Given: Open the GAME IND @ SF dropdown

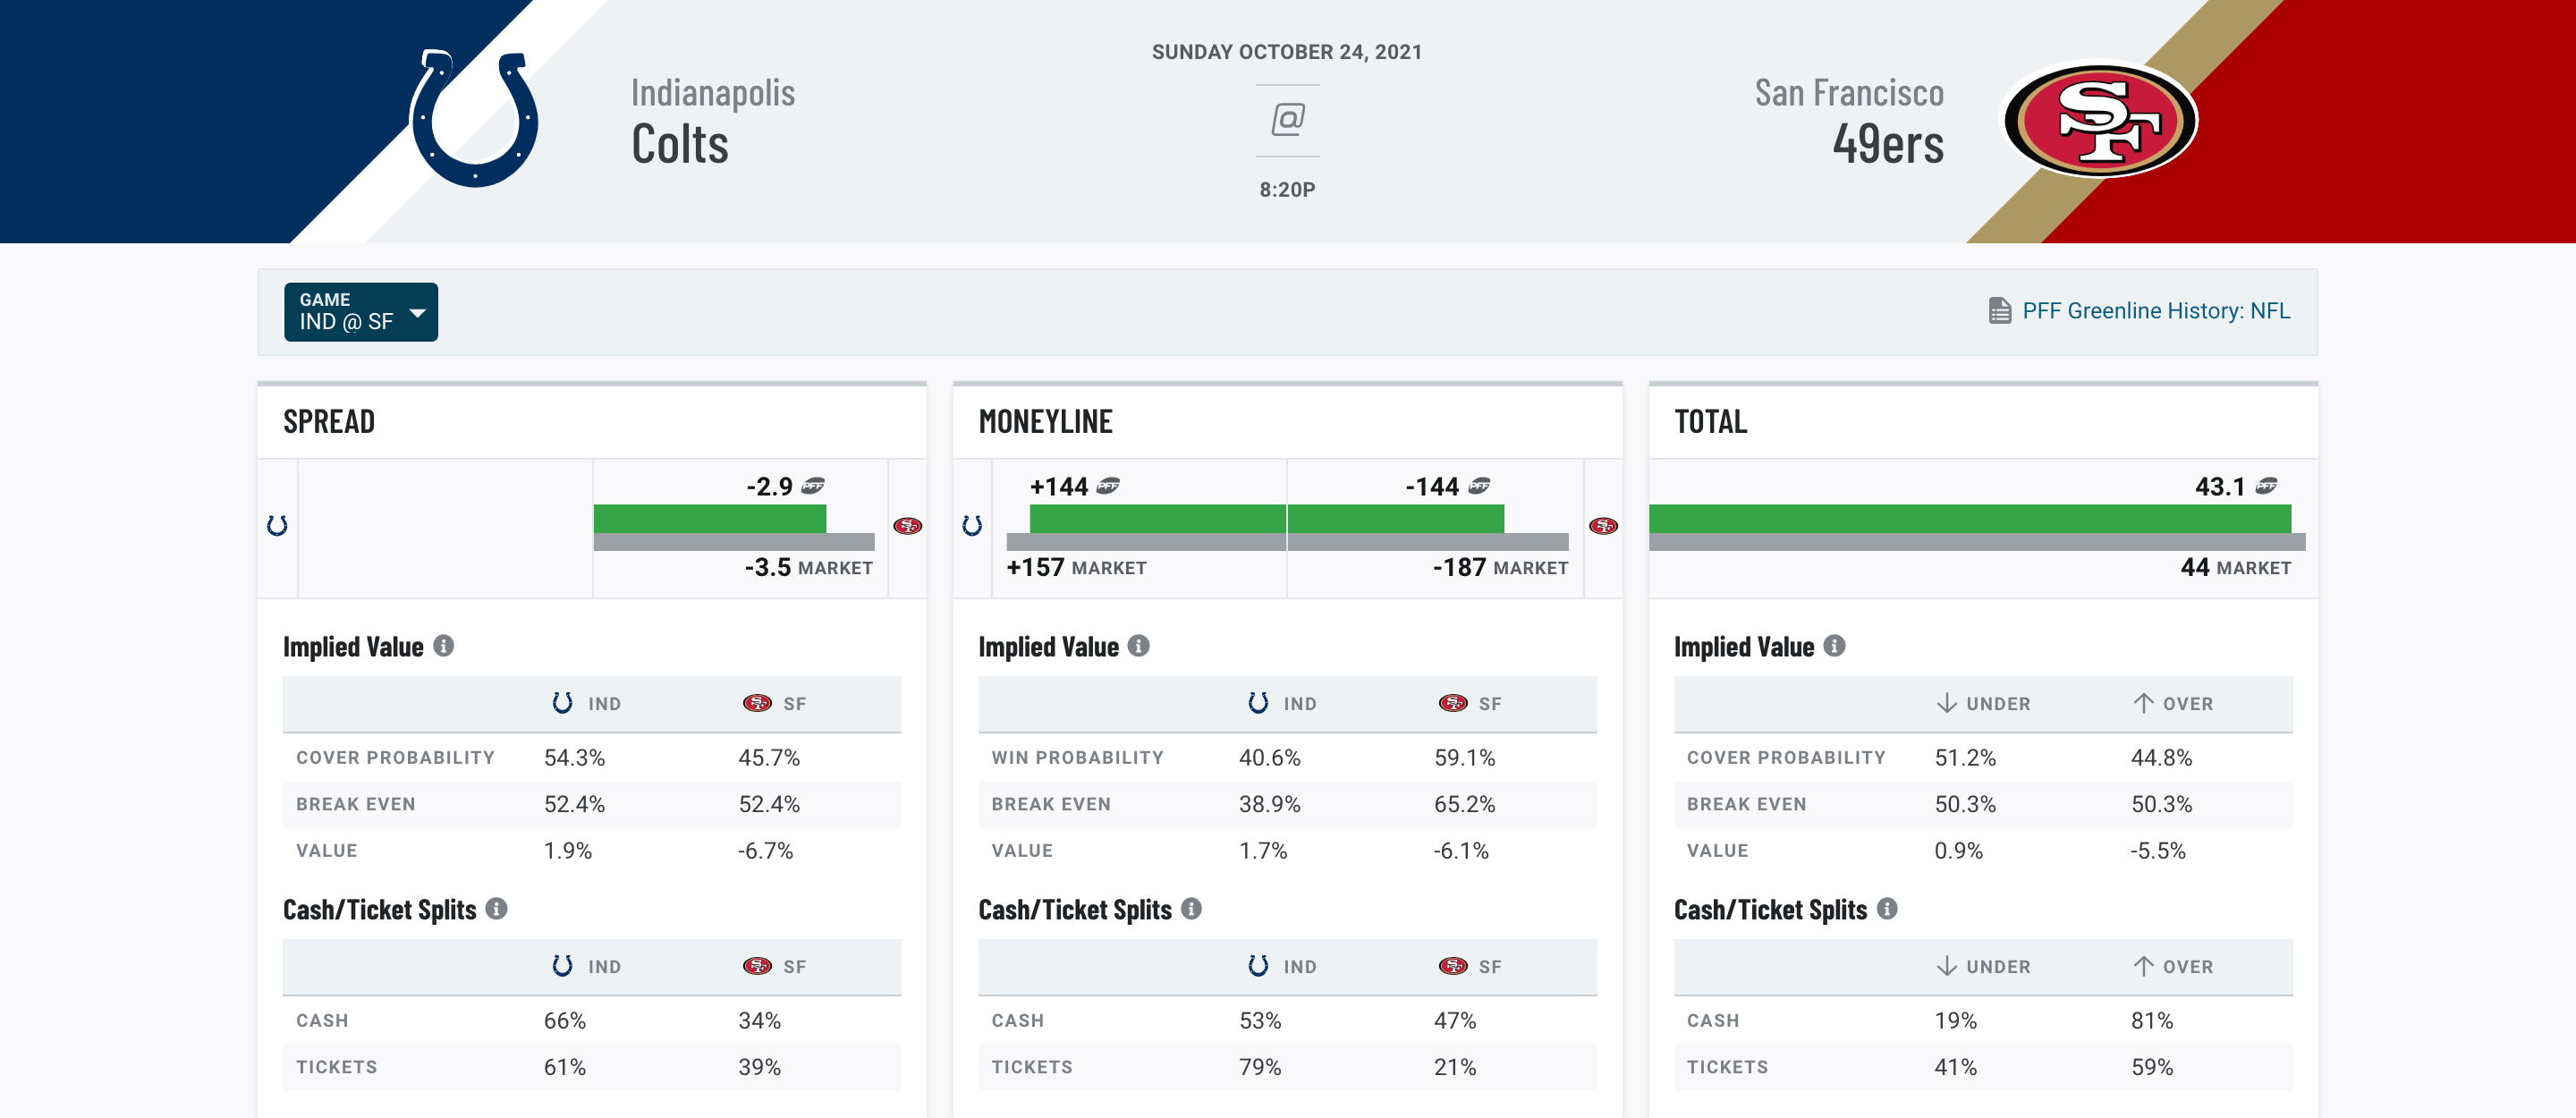Looking at the screenshot, I should coord(361,312).
